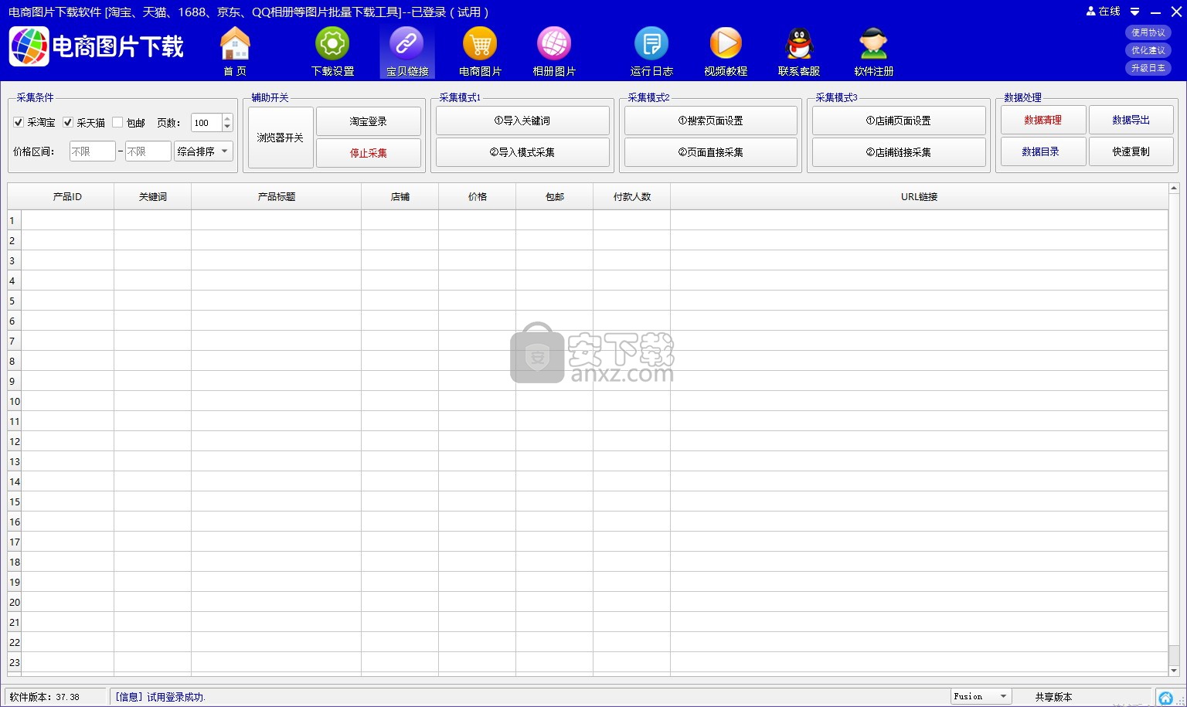Click 产品标题 column header
The image size is (1187, 707).
[277, 197]
